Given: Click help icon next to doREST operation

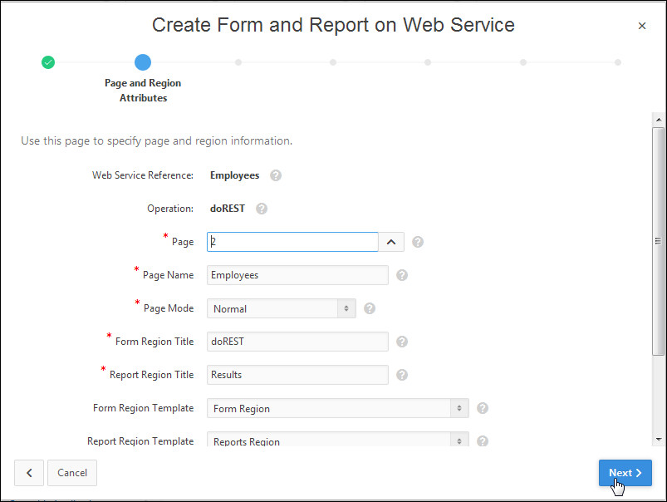Looking at the screenshot, I should (x=262, y=209).
